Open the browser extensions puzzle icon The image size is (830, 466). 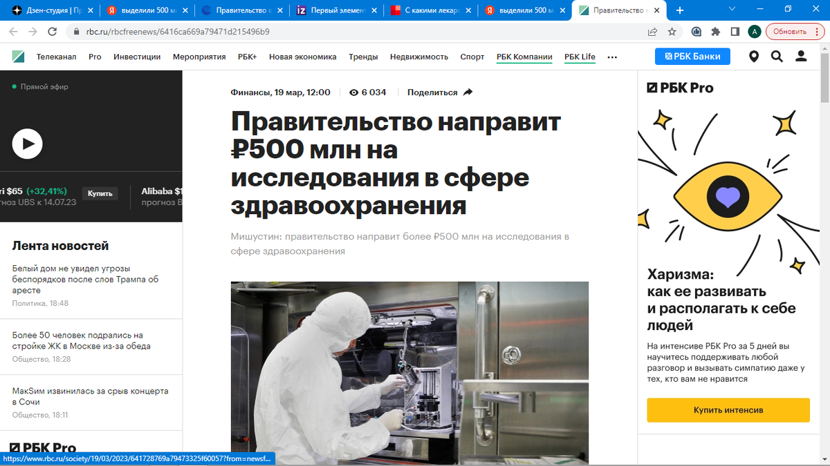coord(715,32)
